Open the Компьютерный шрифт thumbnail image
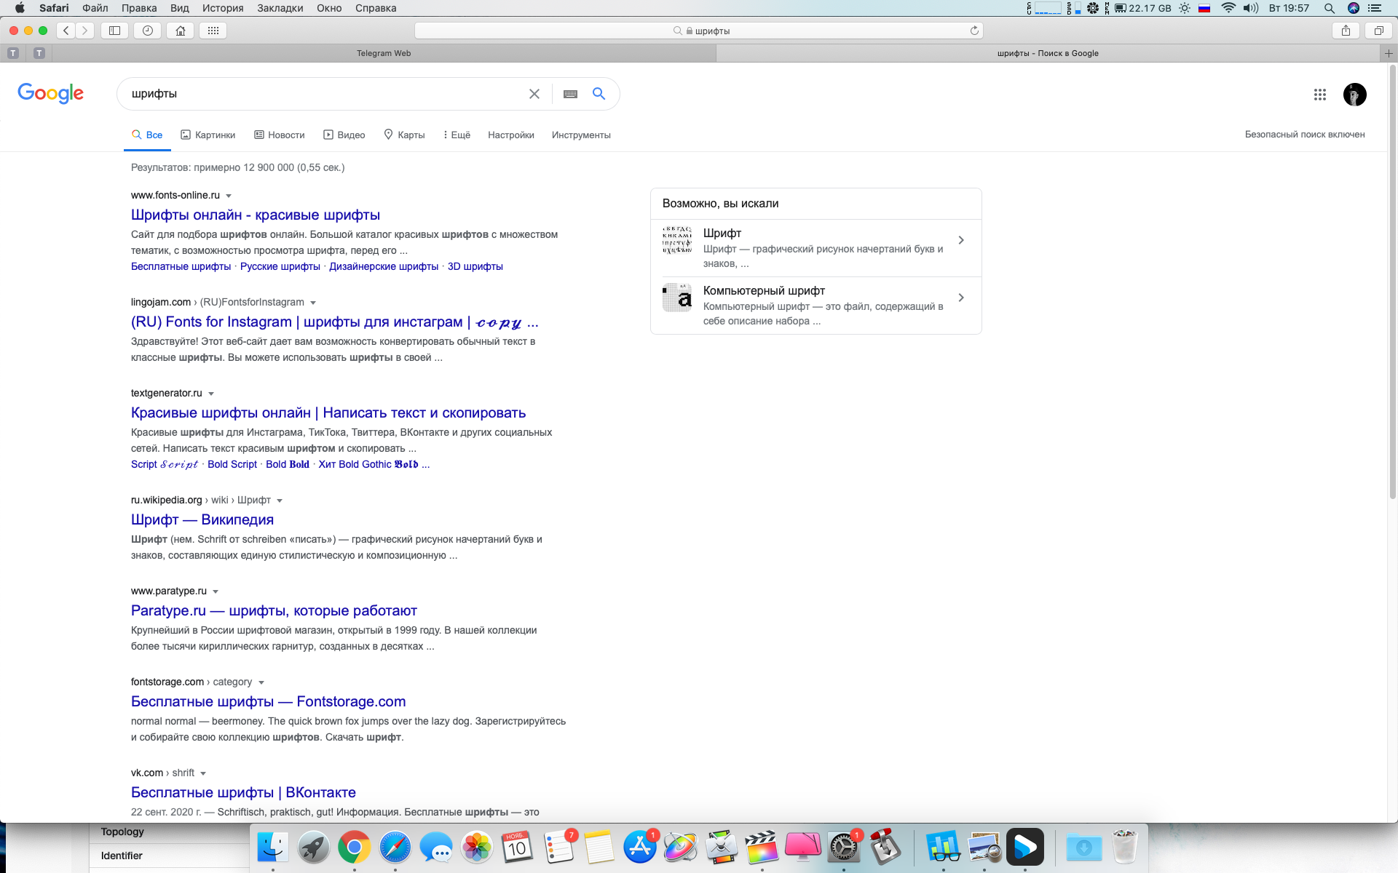 point(677,298)
